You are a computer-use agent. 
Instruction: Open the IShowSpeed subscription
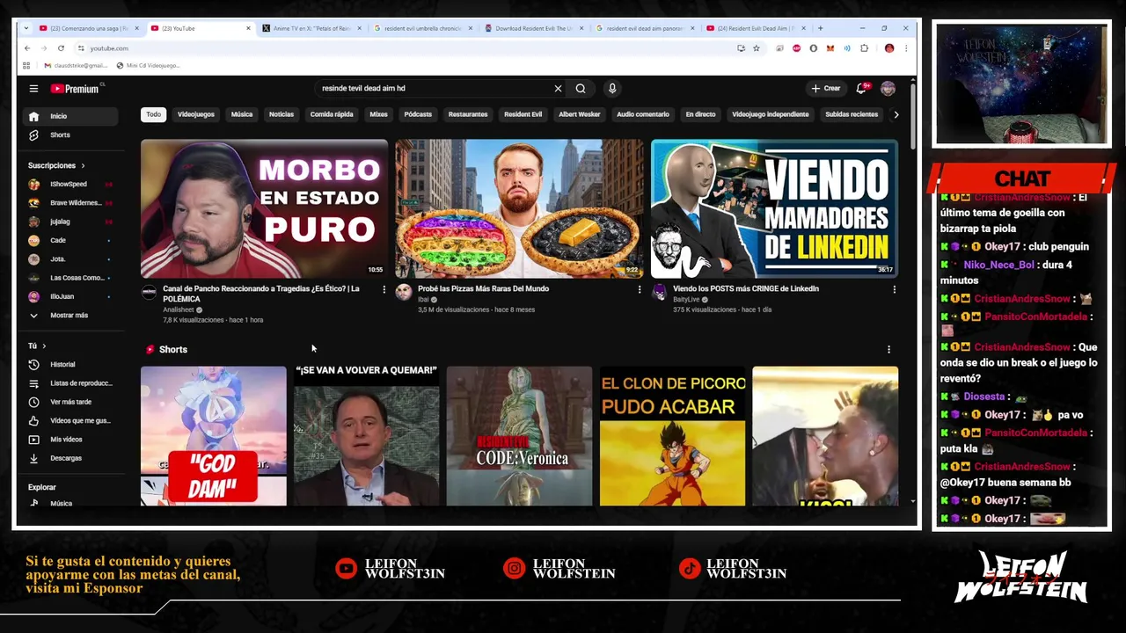70,185
